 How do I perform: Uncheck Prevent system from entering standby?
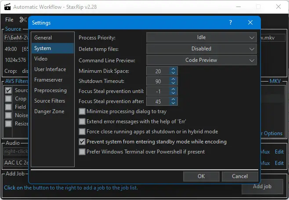point(82,142)
